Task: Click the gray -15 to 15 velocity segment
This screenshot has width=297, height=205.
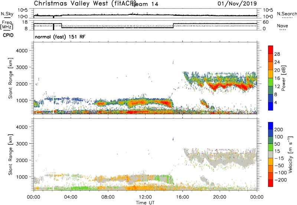Action: [x=271, y=155]
